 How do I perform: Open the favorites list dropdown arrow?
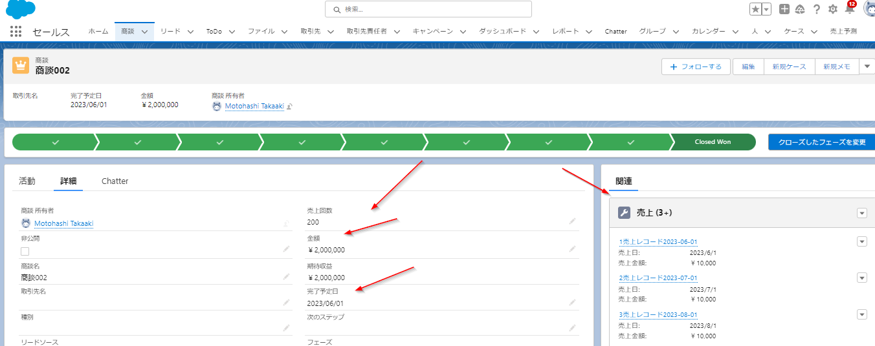(x=766, y=9)
